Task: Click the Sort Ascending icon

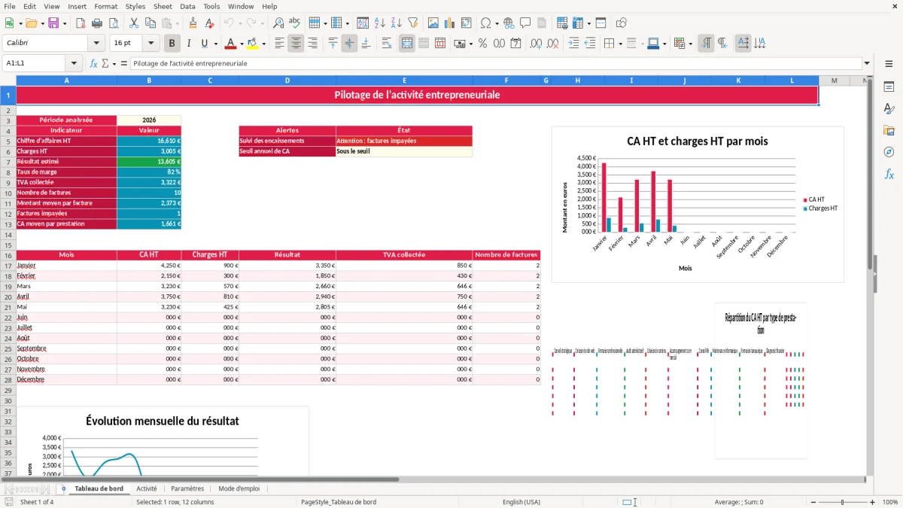Action: (x=380, y=23)
